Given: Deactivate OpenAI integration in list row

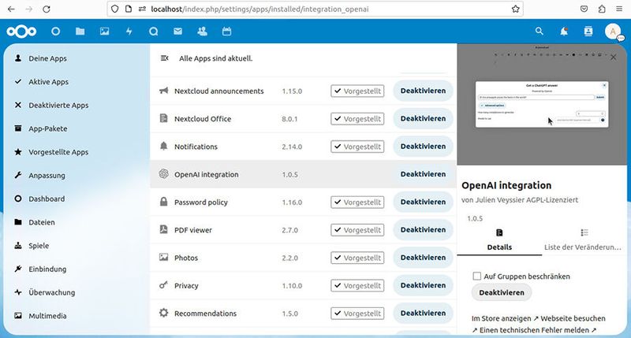Looking at the screenshot, I should (x=423, y=174).
